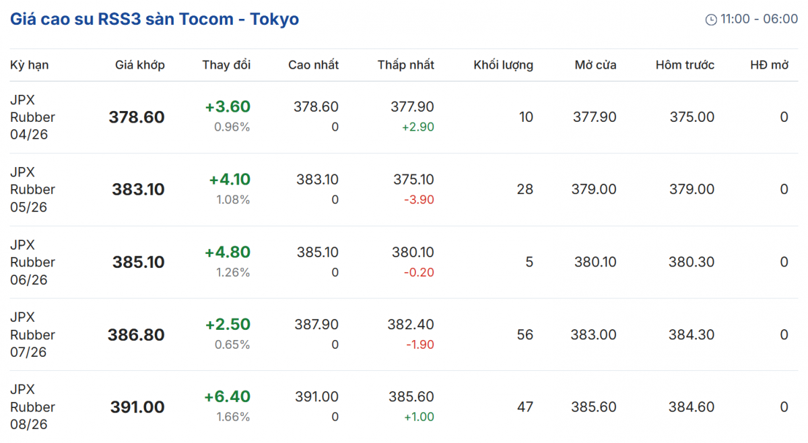Image resolution: width=808 pixels, height=443 pixels.
Task: Open the JPX Rubber 04/26 contract row
Action: (x=32, y=117)
